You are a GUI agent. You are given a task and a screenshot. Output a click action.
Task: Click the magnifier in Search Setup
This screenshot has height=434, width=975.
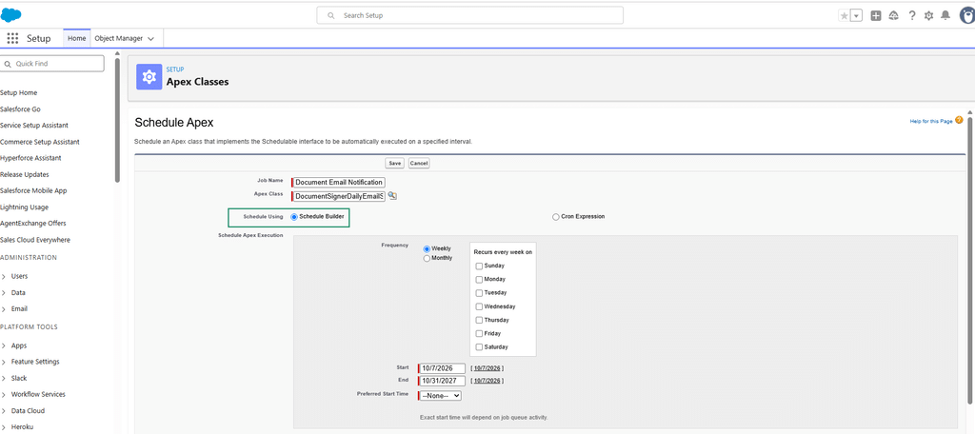tap(331, 15)
